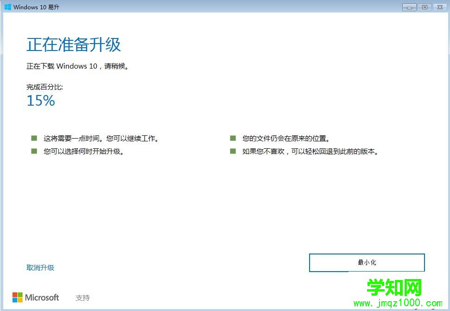Open the 取消升级 link to cancel the upgrade
The width and height of the screenshot is (450, 311).
(x=40, y=267)
